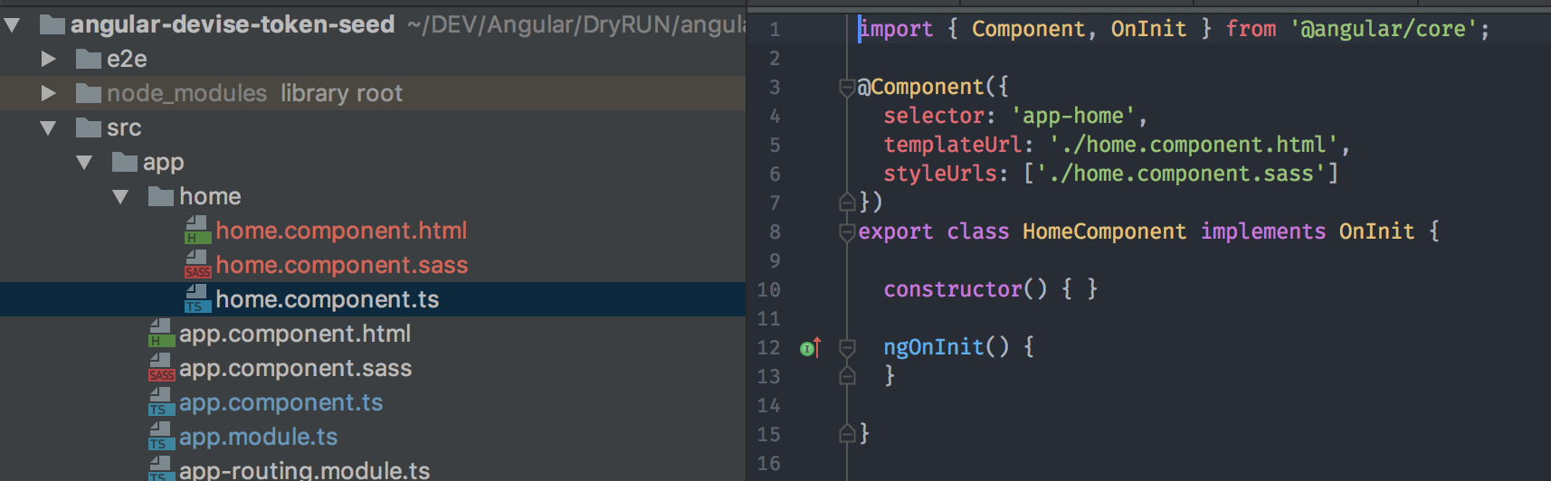
Task: Collapse the home folder
Action: (120, 197)
